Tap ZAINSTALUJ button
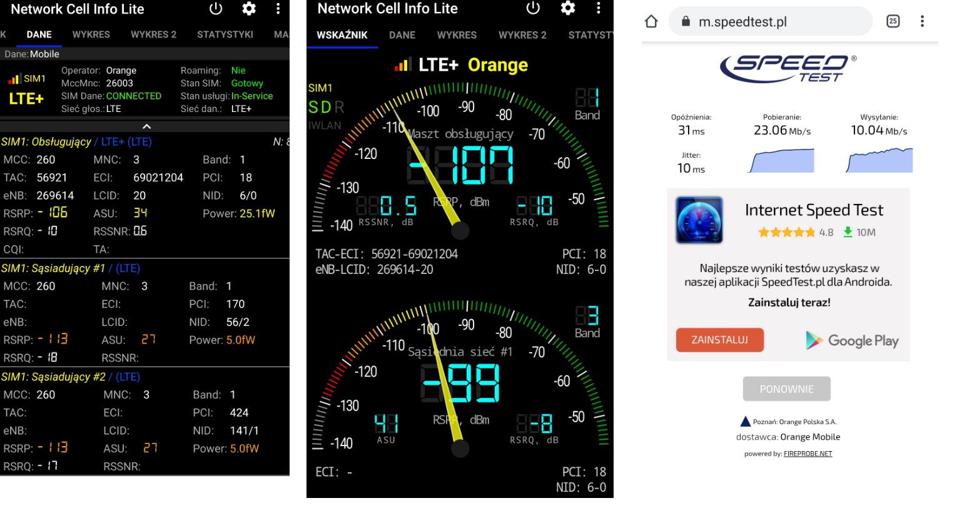 pyautogui.click(x=720, y=340)
